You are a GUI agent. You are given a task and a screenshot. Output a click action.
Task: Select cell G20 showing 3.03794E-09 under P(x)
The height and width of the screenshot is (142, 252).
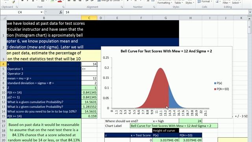(165, 140)
